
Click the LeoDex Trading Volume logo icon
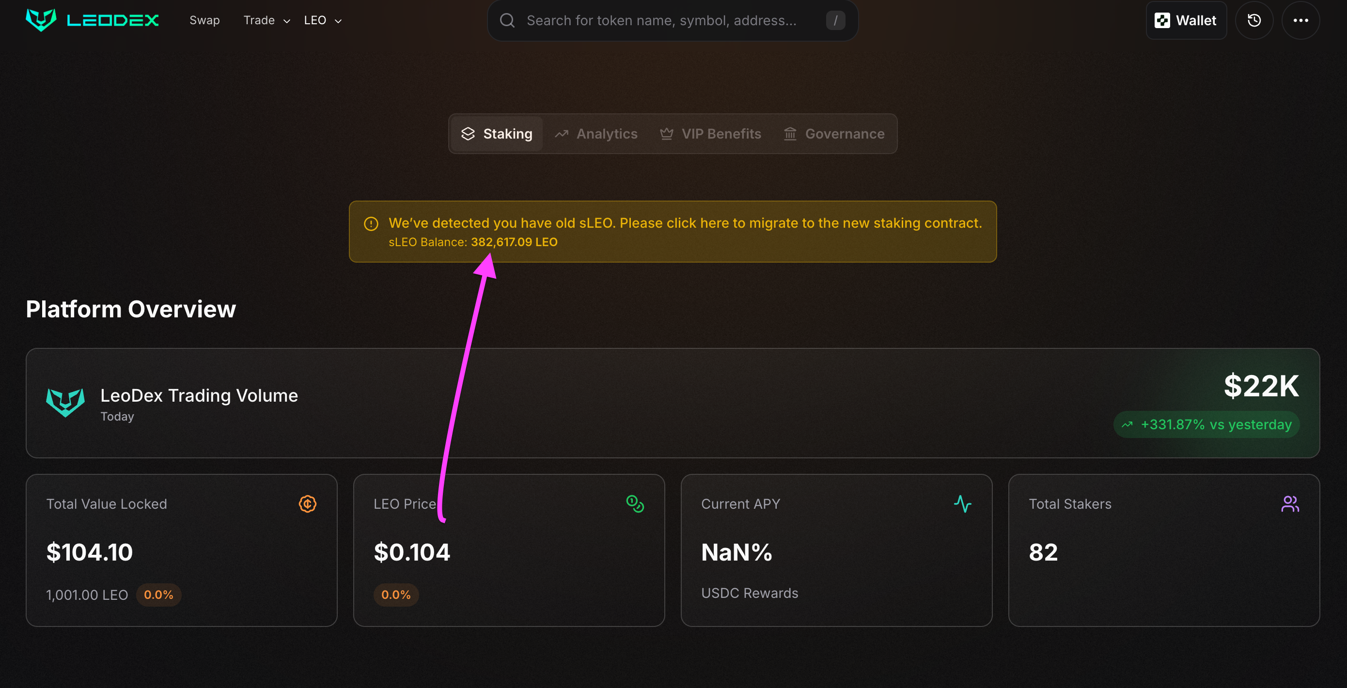(65, 403)
